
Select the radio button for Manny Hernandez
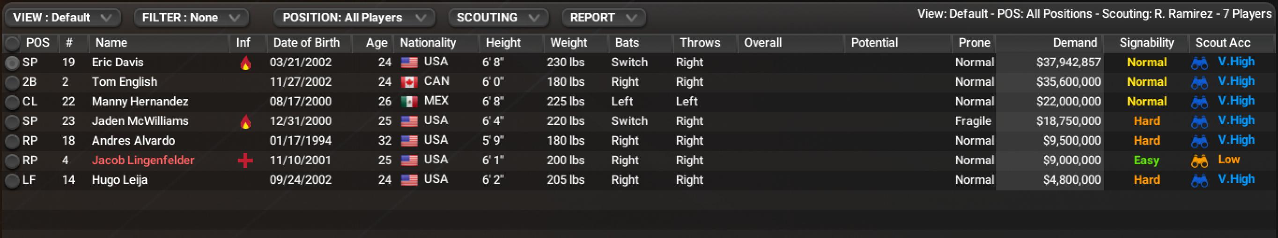click(x=11, y=102)
